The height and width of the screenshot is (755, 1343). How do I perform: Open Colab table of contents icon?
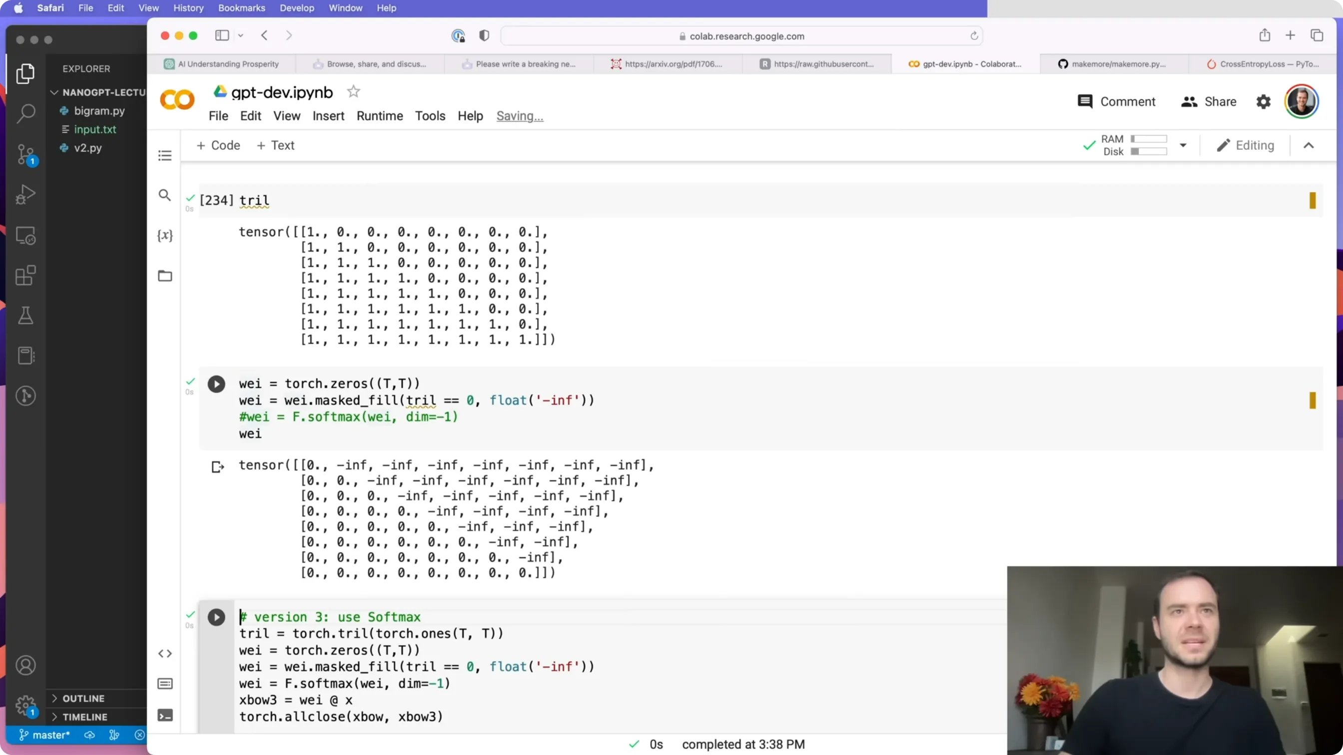tap(165, 155)
